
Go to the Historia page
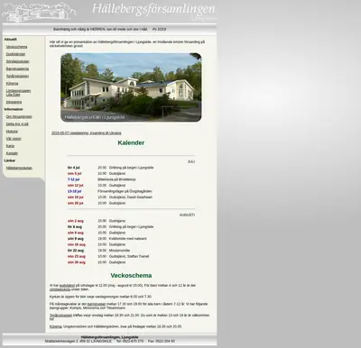[x=12, y=132]
